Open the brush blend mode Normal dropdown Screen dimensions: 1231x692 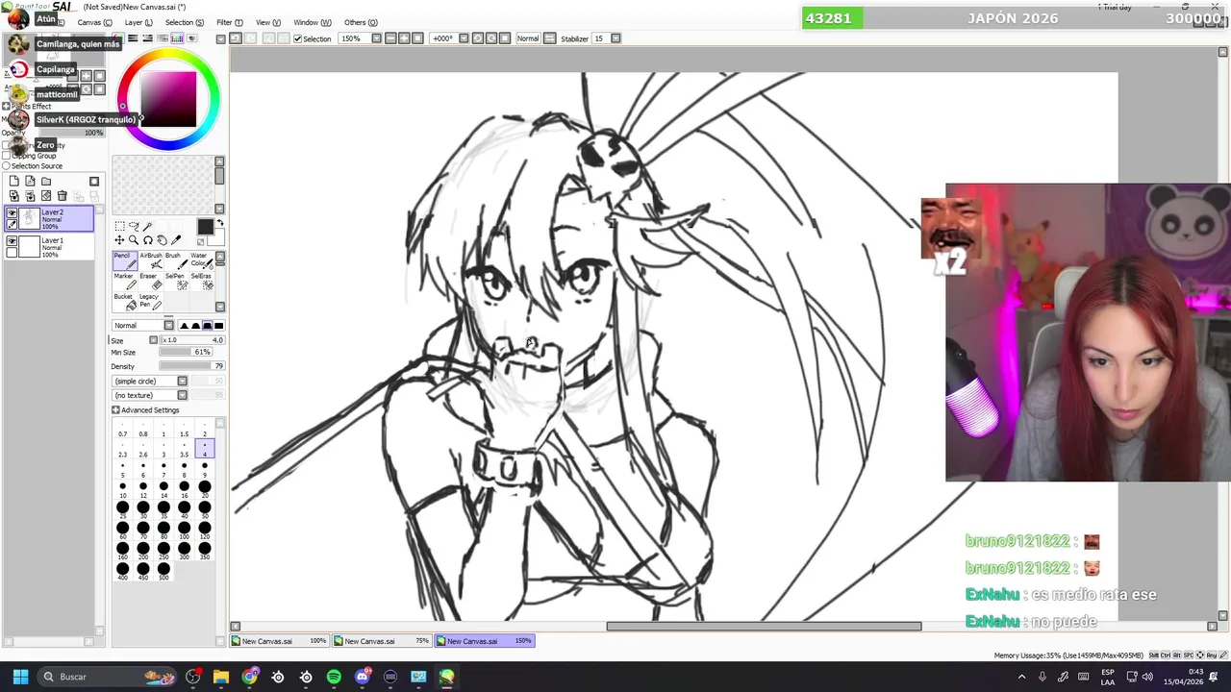pos(168,326)
